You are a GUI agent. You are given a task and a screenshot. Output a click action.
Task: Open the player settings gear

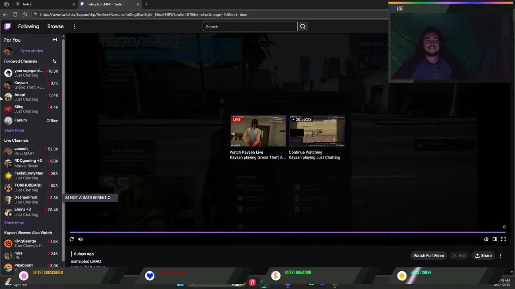click(x=486, y=239)
